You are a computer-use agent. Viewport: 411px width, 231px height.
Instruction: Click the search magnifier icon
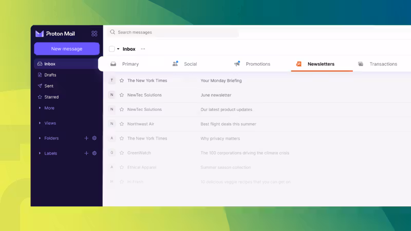tap(113, 32)
